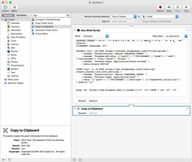192x162 pixels.
Task: Collapse the Library tree
Action: [x=3, y=20]
